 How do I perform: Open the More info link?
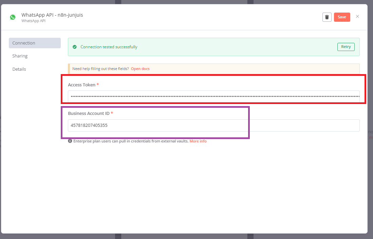[198, 141]
